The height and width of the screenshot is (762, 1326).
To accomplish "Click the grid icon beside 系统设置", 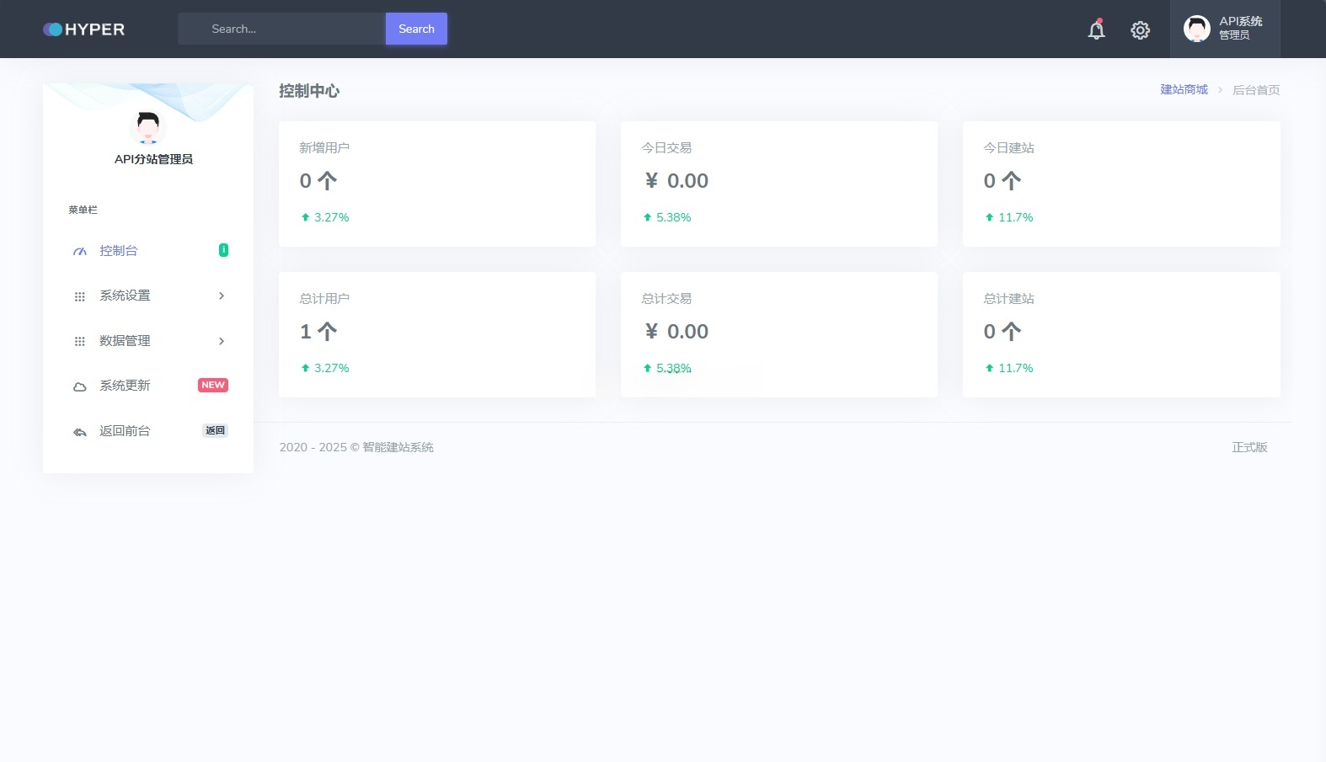I will pyautogui.click(x=80, y=296).
